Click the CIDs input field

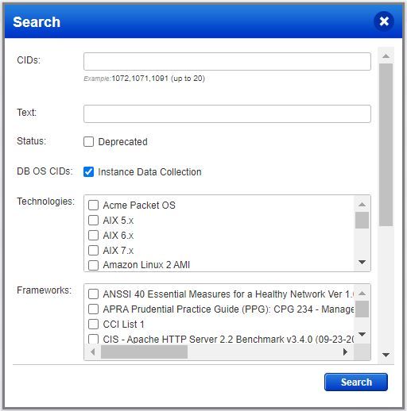pos(227,61)
